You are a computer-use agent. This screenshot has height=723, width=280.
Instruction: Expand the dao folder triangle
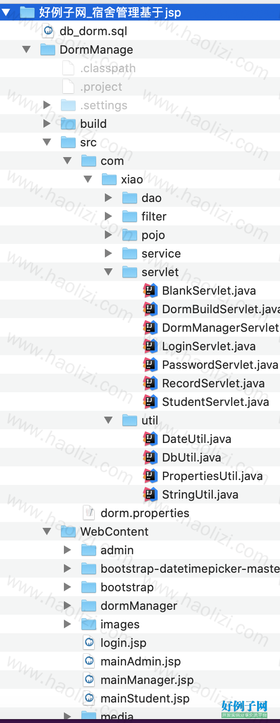pos(108,198)
